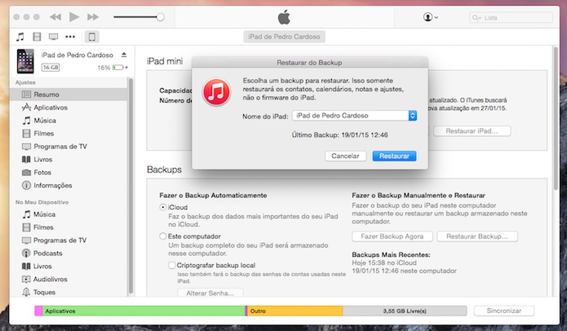Click the rewind playback button
The height and width of the screenshot is (331, 567).
click(55, 17)
